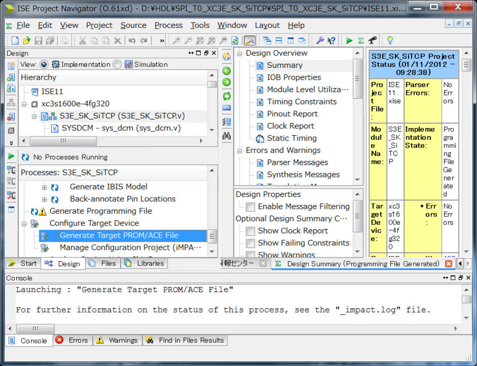Open the Summary report link

[285, 65]
